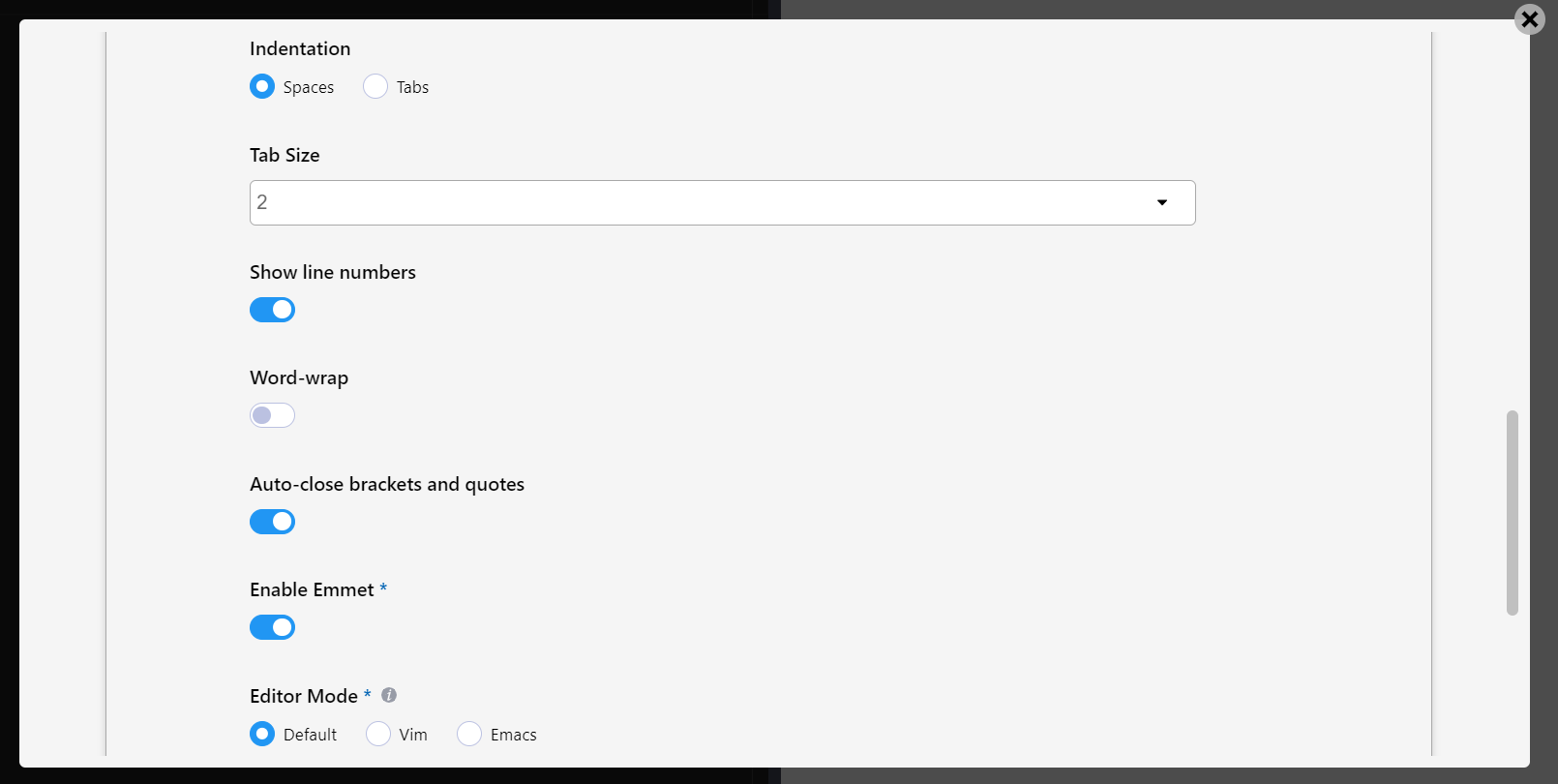Select the Default editor mode
Viewport: 1558px width, 784px height.
click(x=262, y=735)
